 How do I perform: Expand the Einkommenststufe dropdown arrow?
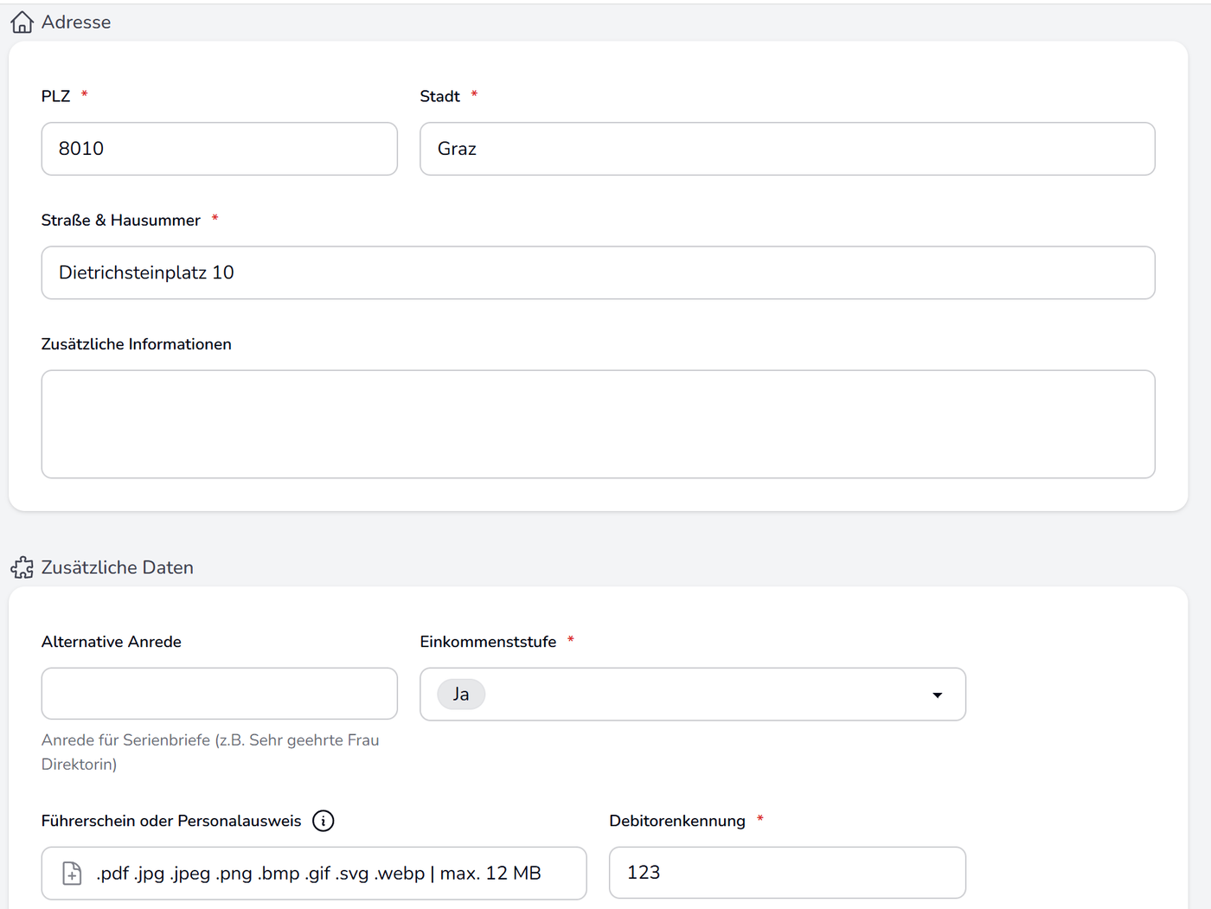pyautogui.click(x=938, y=695)
